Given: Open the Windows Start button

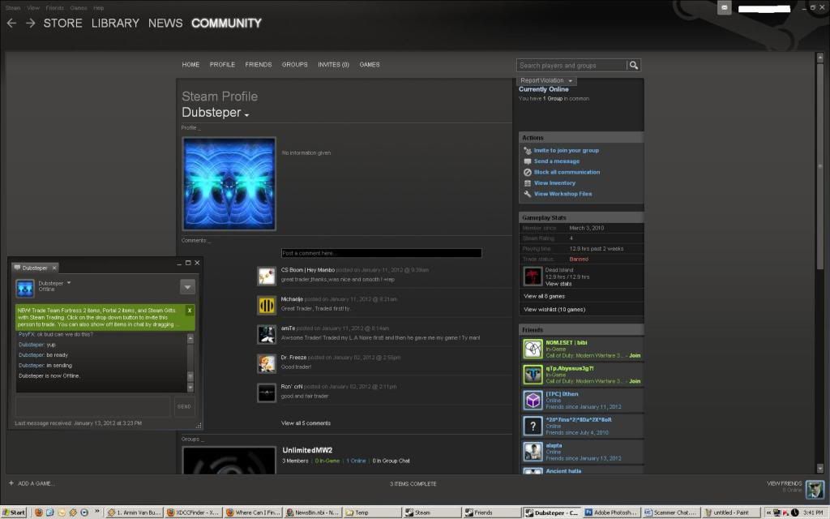Looking at the screenshot, I should (x=15, y=513).
